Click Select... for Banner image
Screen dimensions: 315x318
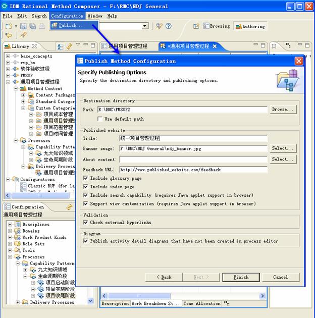[x=283, y=148]
